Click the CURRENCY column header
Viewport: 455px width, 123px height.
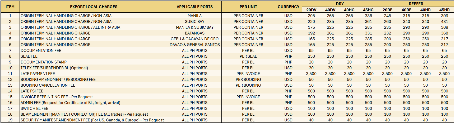[288, 7]
